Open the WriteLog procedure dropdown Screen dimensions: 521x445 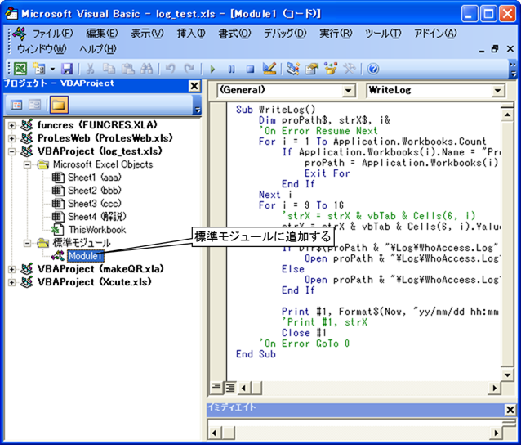497,91
